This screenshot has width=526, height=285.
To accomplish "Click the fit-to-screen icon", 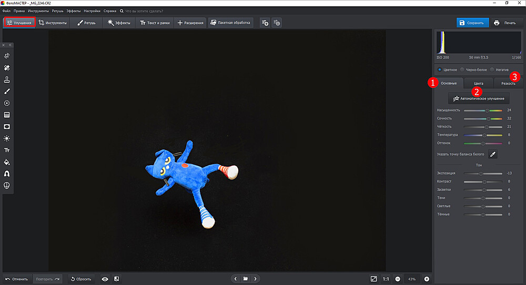I will (x=373, y=279).
